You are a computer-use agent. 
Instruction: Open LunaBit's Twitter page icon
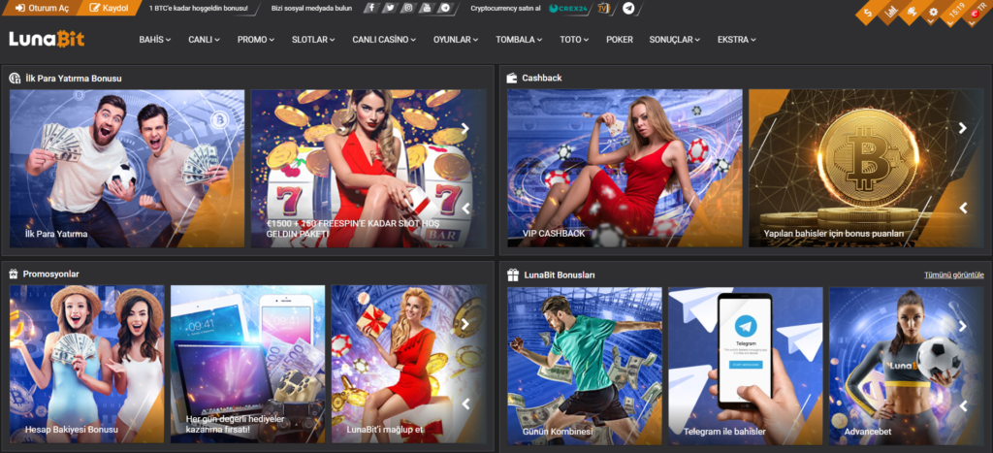pyautogui.click(x=390, y=8)
